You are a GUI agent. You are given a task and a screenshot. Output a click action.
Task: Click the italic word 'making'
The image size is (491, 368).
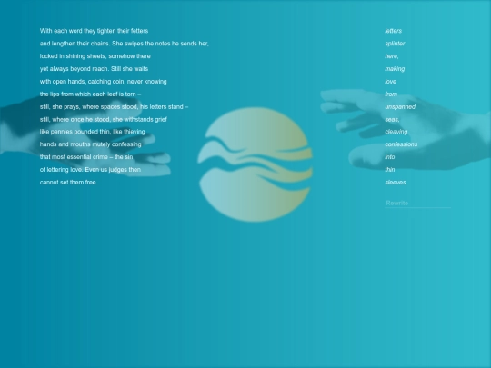(395, 69)
